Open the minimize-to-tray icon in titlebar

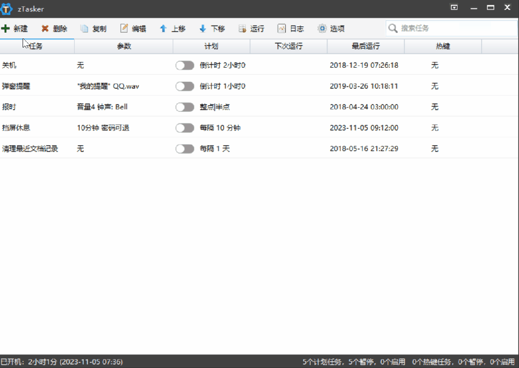tap(453, 8)
